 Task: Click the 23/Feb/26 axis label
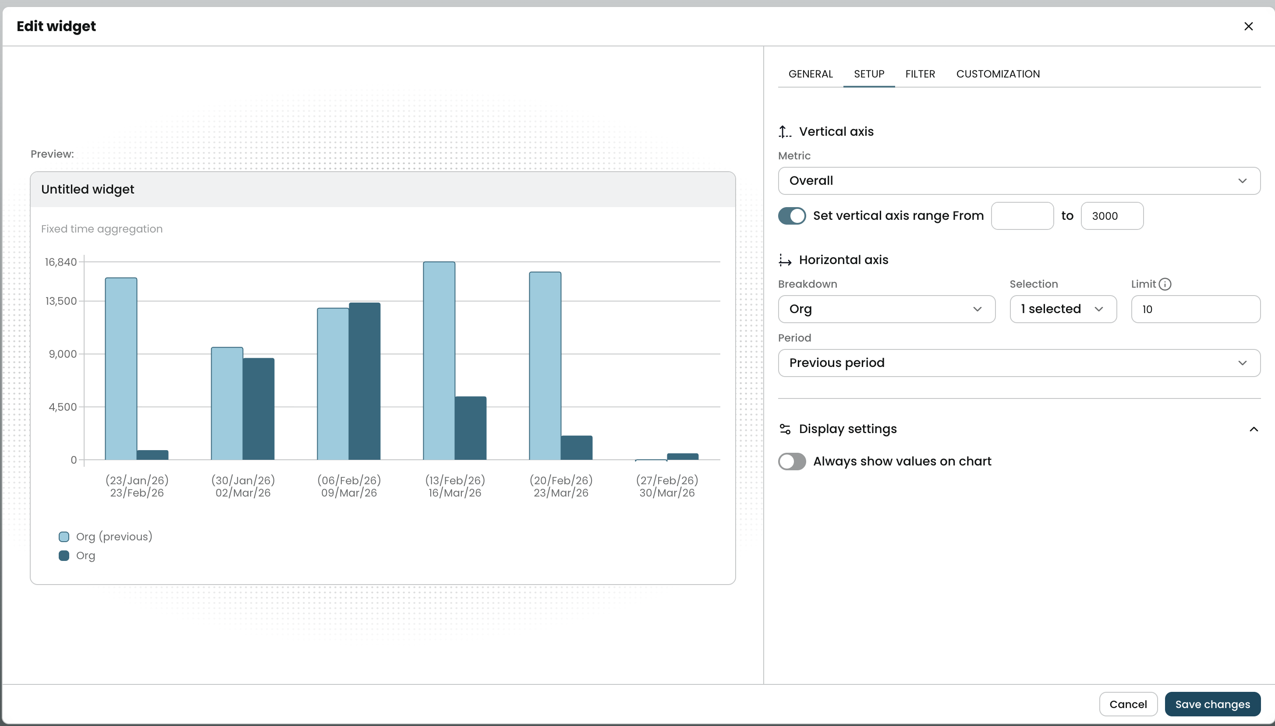tap(137, 493)
